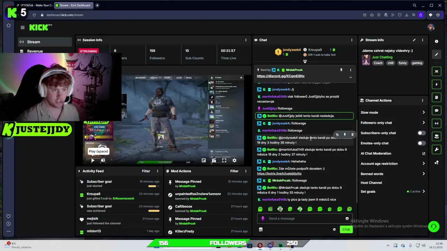Play the stream preview

[93, 160]
